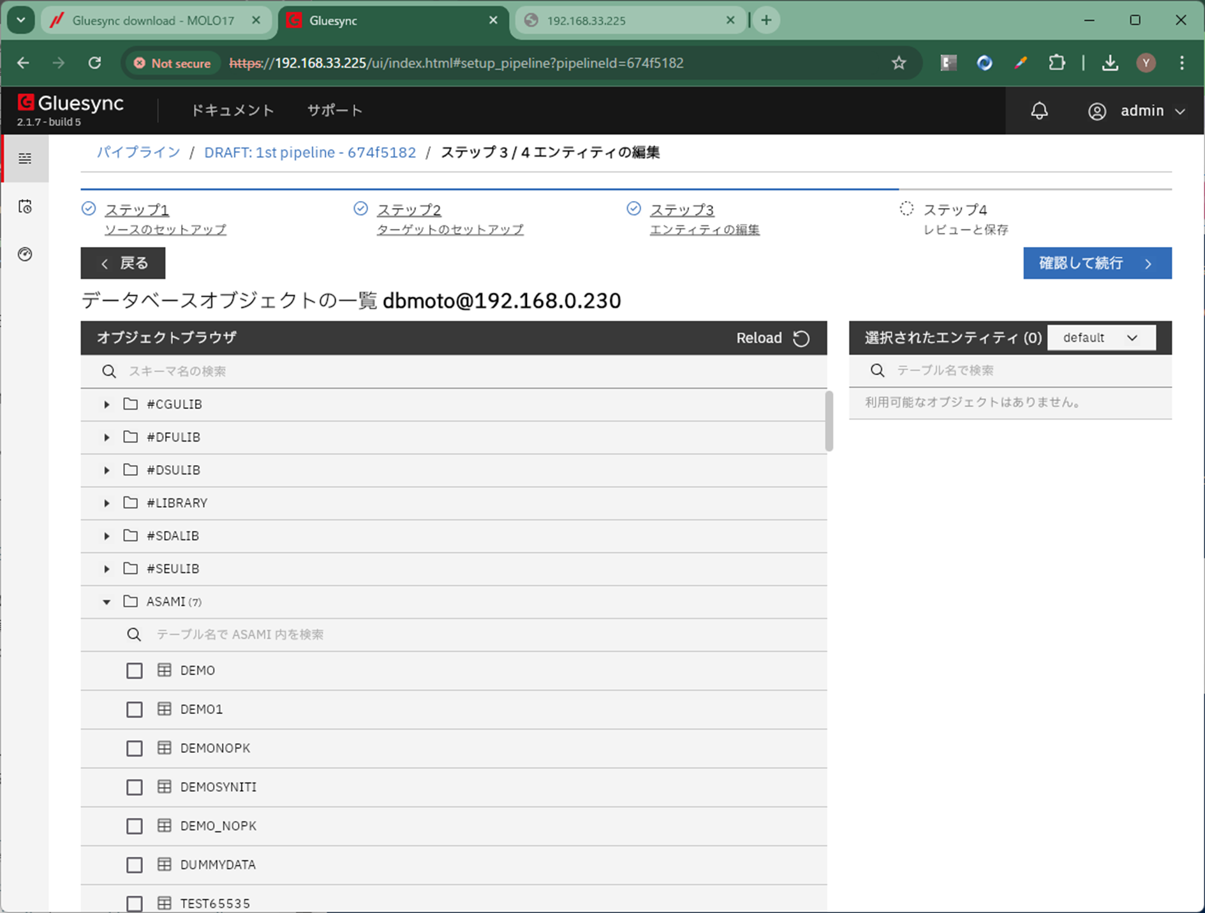This screenshot has height=913, width=1205.
Task: Click the 戻る back button
Action: 123,264
